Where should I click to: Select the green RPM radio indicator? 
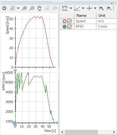coord(65,27)
